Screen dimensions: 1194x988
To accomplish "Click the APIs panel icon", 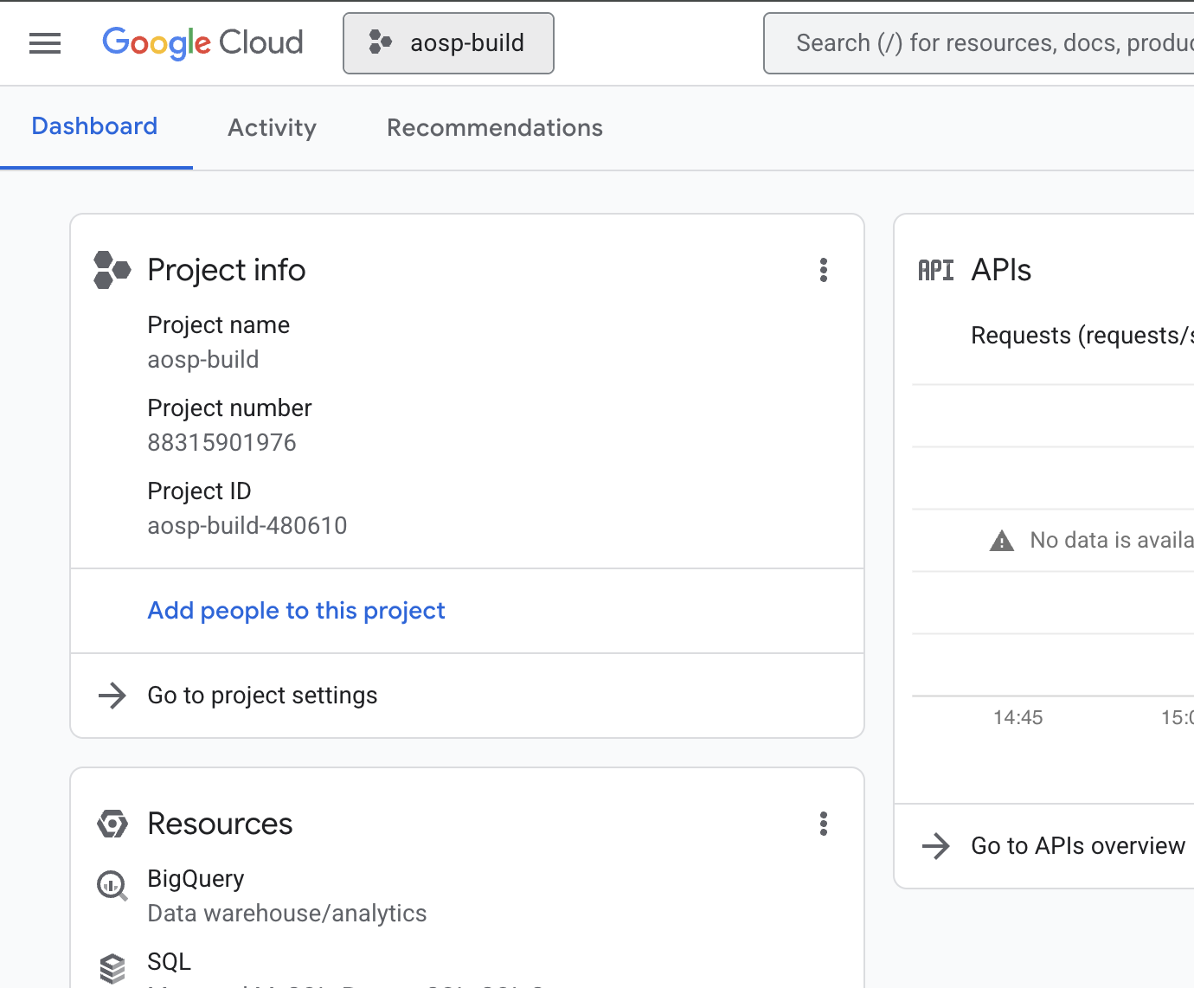I will pos(936,270).
